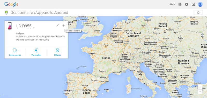This screenshot has width=207, height=98.
Task: Click the Android Device Manager pin logo
Action: coord(6,12)
